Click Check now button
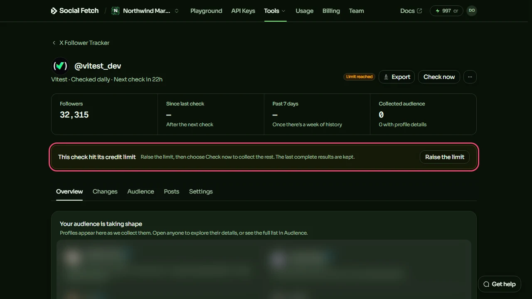 439,77
